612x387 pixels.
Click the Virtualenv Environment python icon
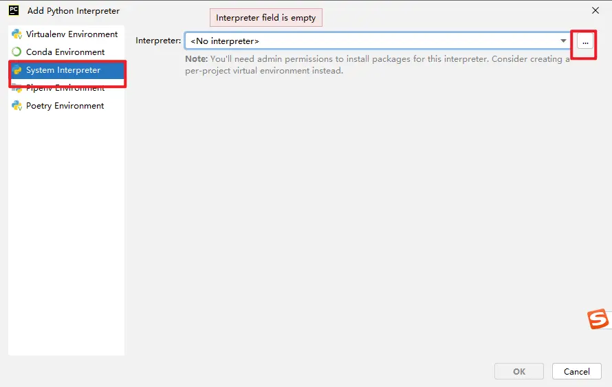[17, 34]
